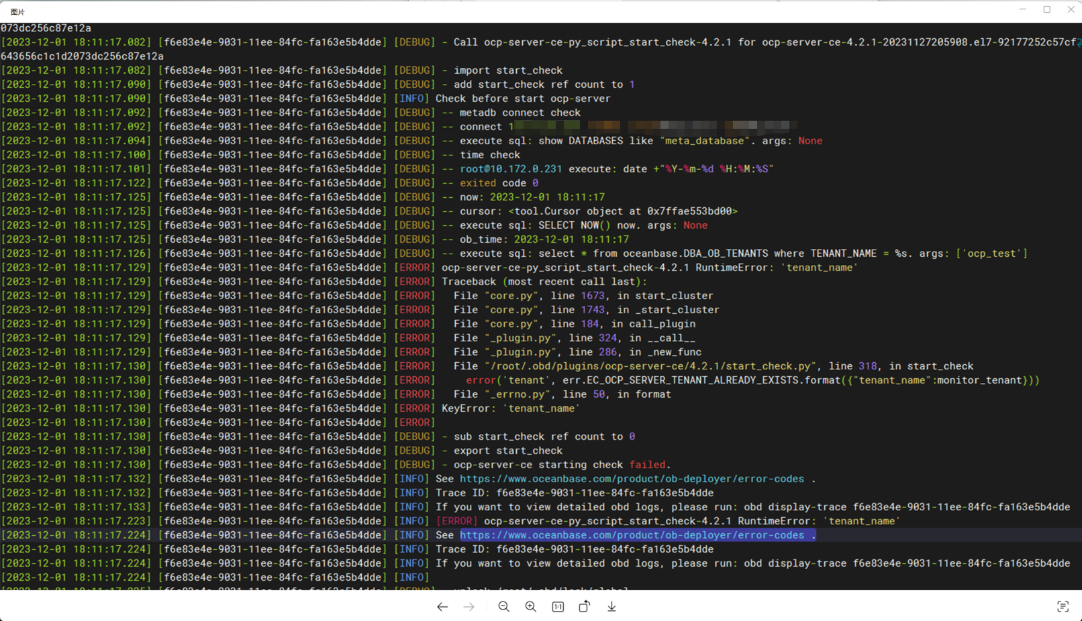The width and height of the screenshot is (1082, 621).
Task: Open text recognition scan icon
Action: click(1063, 607)
